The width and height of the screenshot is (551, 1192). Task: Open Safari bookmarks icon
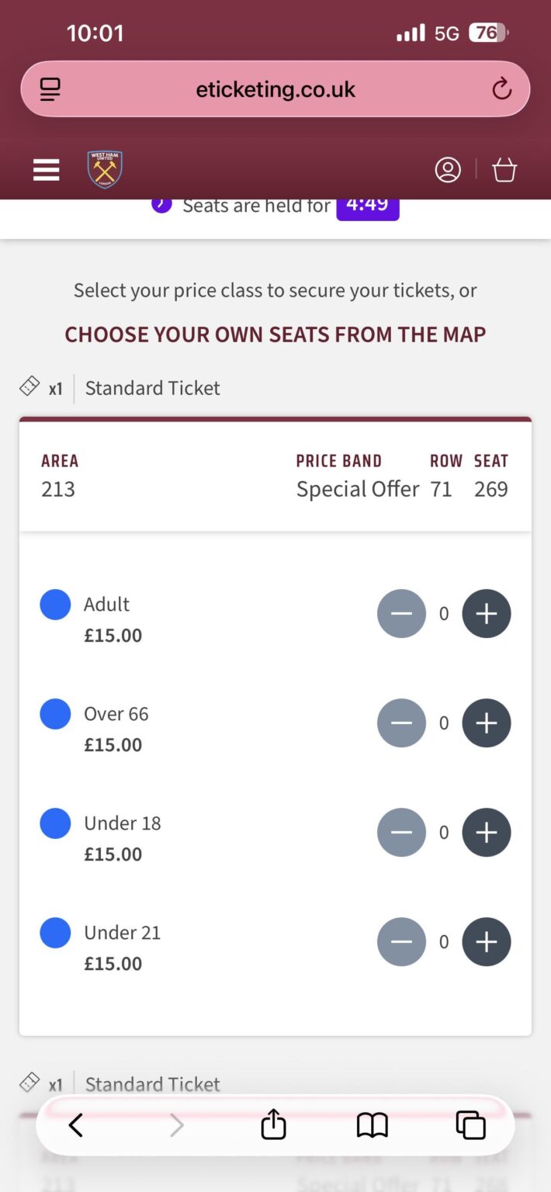coord(373,1124)
